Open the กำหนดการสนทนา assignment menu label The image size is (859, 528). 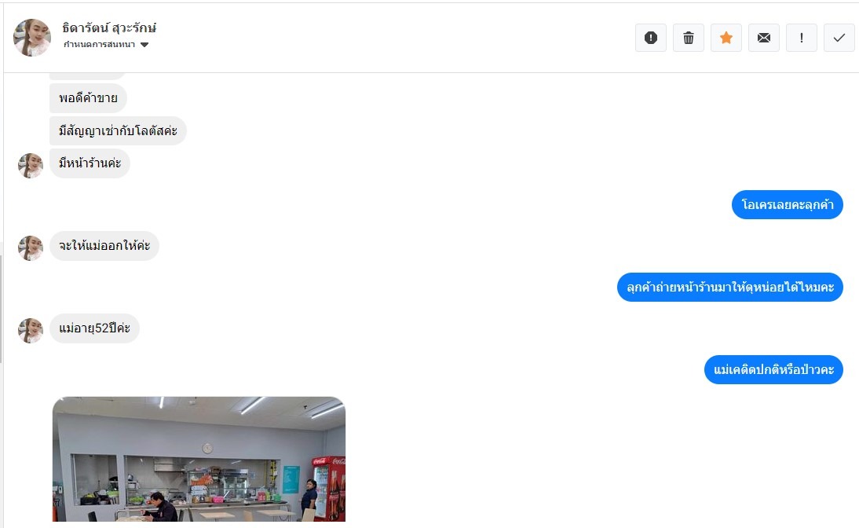click(x=99, y=45)
